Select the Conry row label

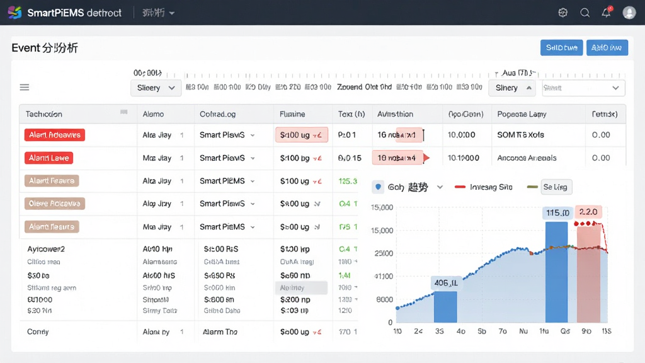tap(38, 331)
